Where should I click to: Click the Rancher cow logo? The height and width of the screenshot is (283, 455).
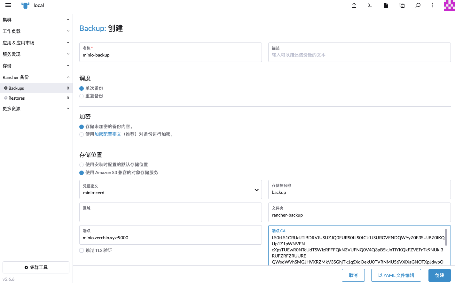(25, 5)
